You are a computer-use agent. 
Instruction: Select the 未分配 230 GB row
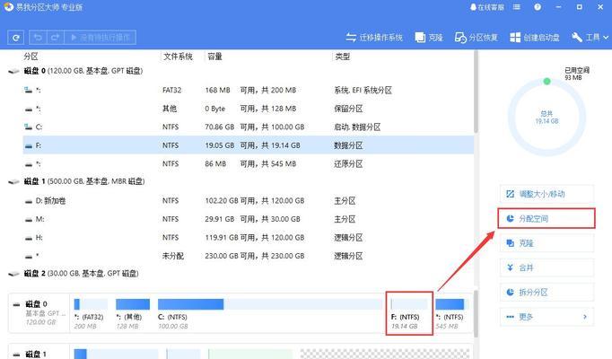[x=249, y=256]
